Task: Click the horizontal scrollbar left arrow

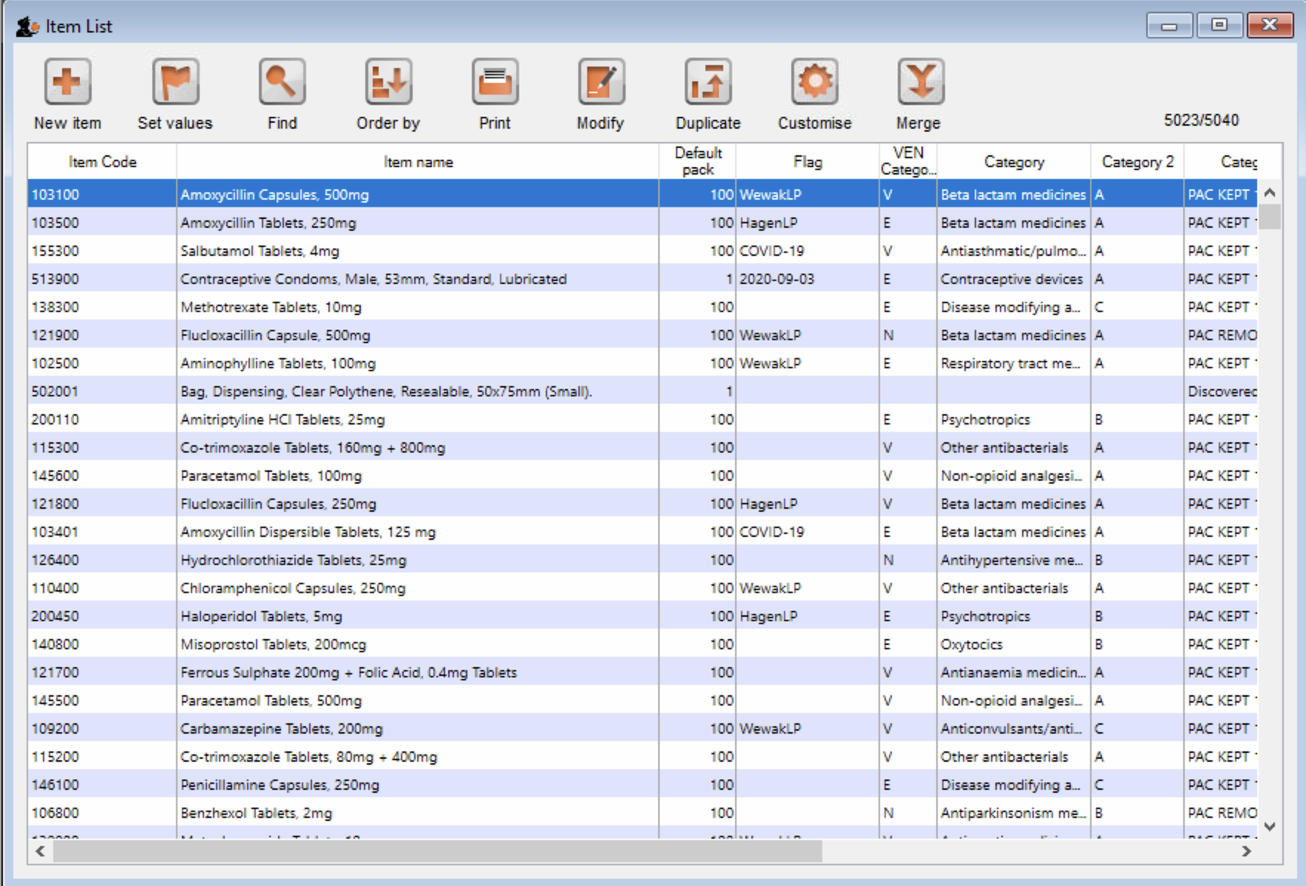Action: (x=41, y=851)
